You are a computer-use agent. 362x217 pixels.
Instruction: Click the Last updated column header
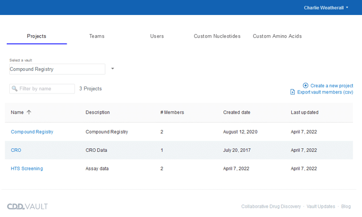[305, 112]
